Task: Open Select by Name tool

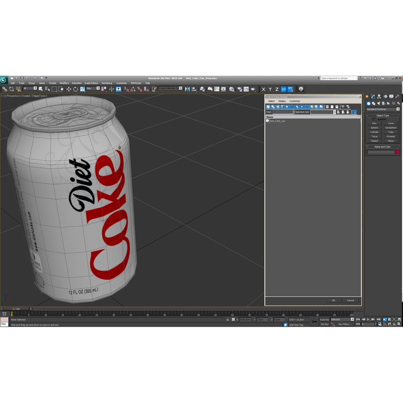Action: click(x=47, y=89)
